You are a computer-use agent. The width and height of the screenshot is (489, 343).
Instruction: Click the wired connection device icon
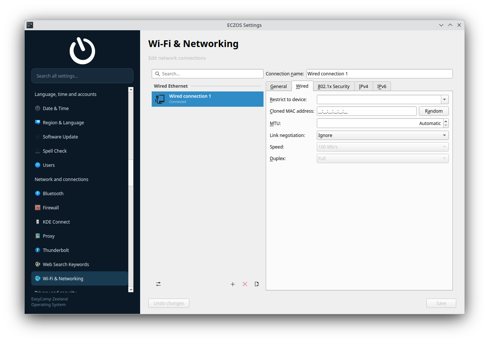[x=160, y=99]
